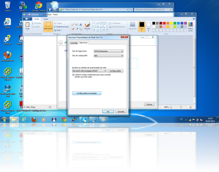This screenshot has height=172, width=219.
Task: Open Paint help question mark icon
Action: [x=194, y=19]
